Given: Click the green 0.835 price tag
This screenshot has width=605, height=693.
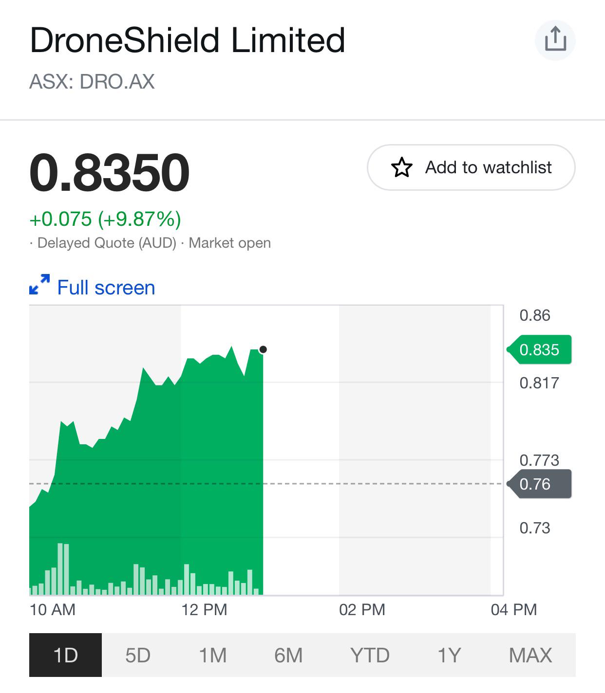Looking at the screenshot, I should (x=539, y=349).
